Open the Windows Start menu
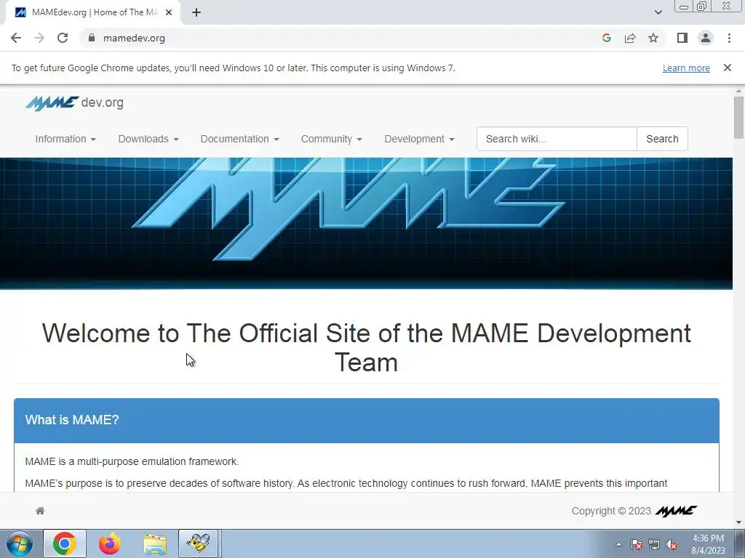This screenshot has width=745, height=558. coord(20,543)
